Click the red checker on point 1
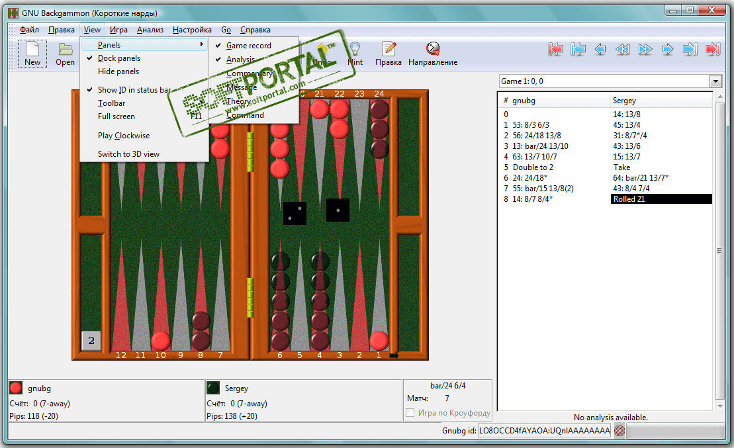This screenshot has width=734, height=448. pos(379,341)
